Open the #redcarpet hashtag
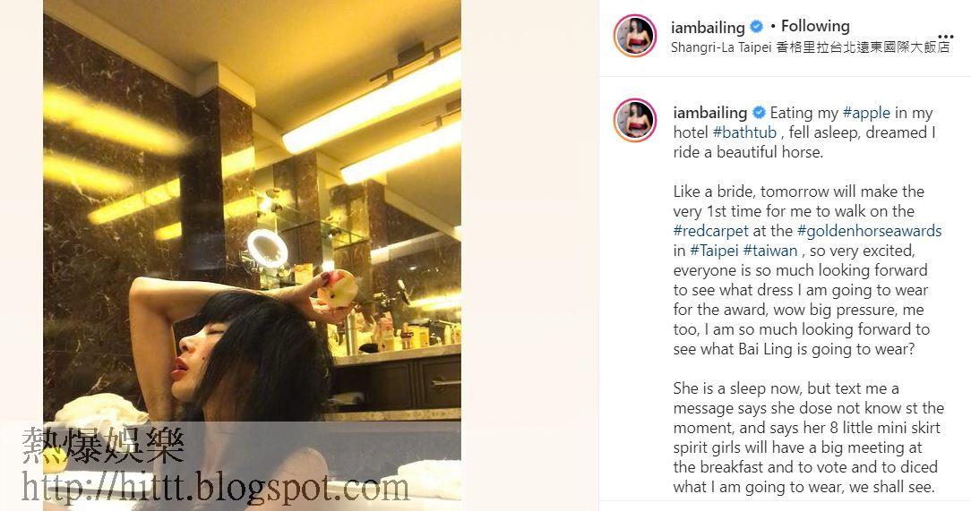The width and height of the screenshot is (971, 511). [711, 231]
